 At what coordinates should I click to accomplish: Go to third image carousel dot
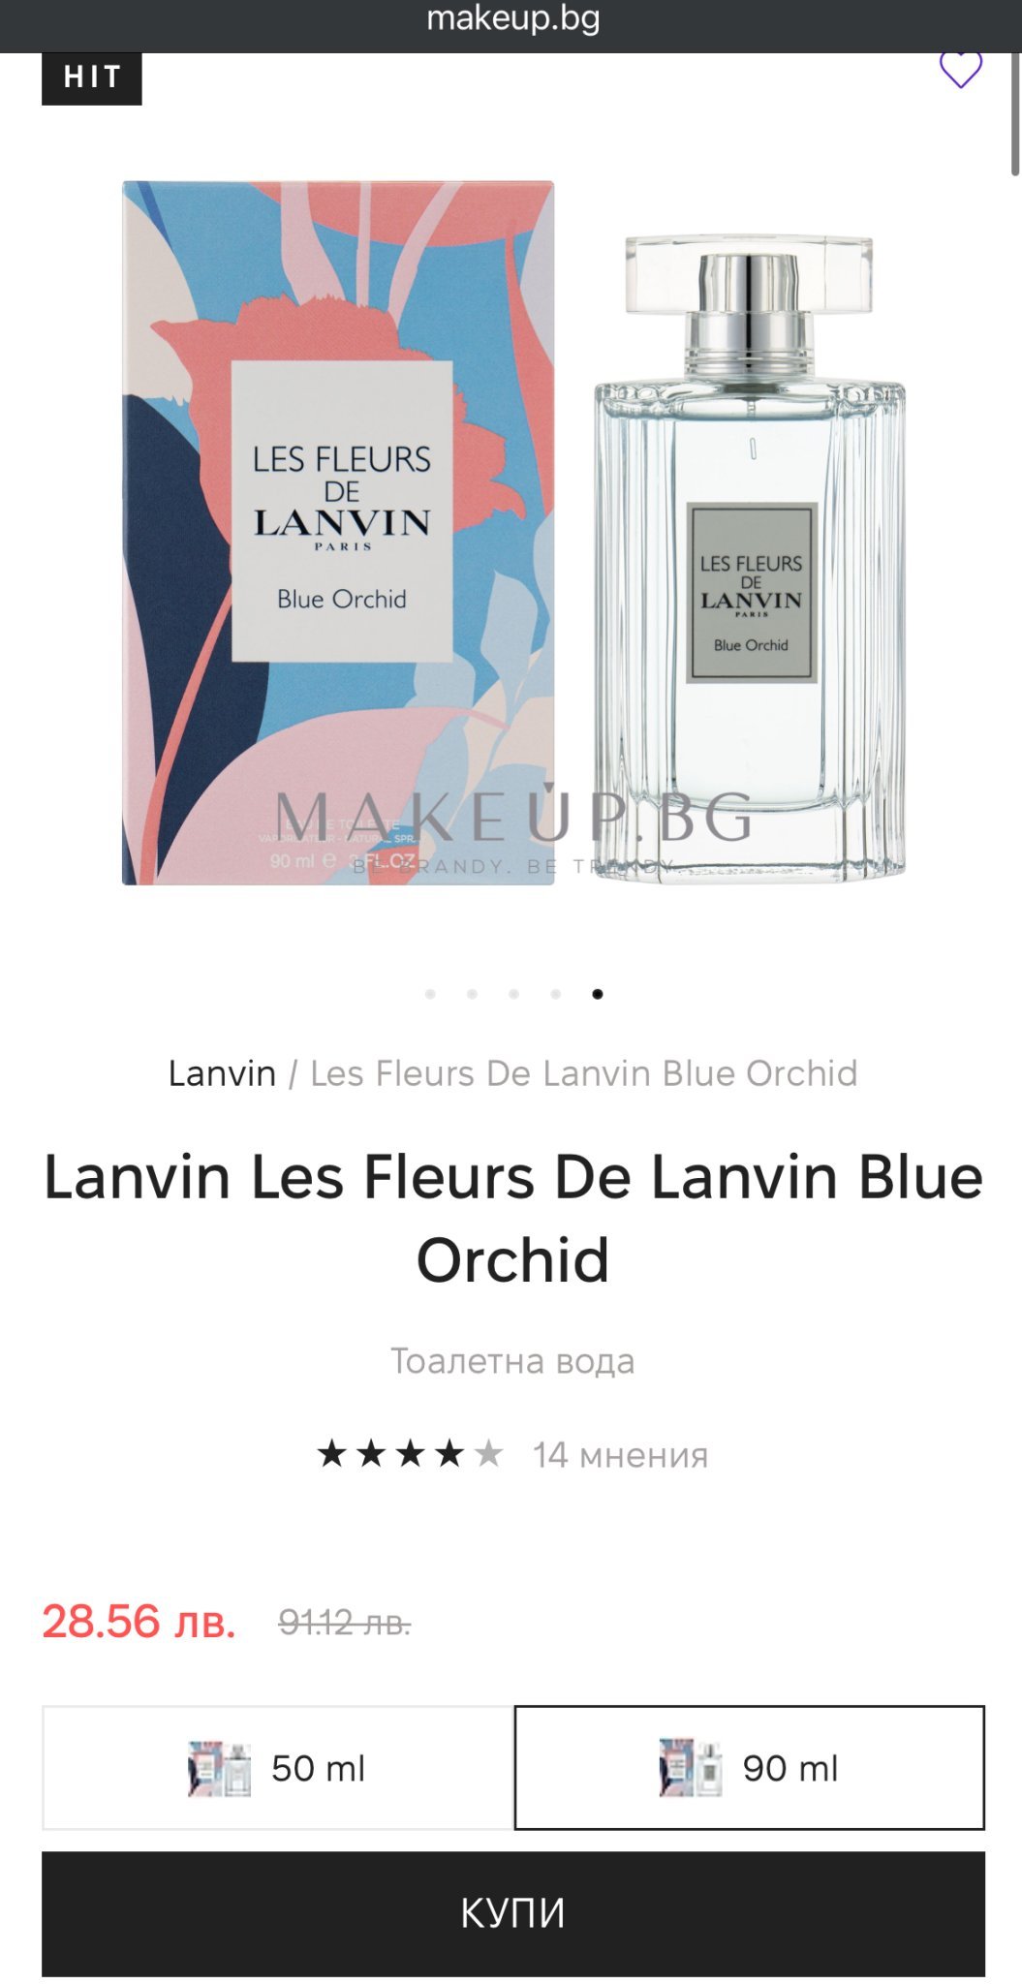(x=513, y=994)
